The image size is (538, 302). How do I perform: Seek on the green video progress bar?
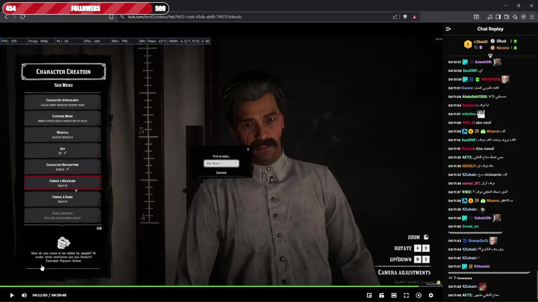pyautogui.click(x=221, y=287)
